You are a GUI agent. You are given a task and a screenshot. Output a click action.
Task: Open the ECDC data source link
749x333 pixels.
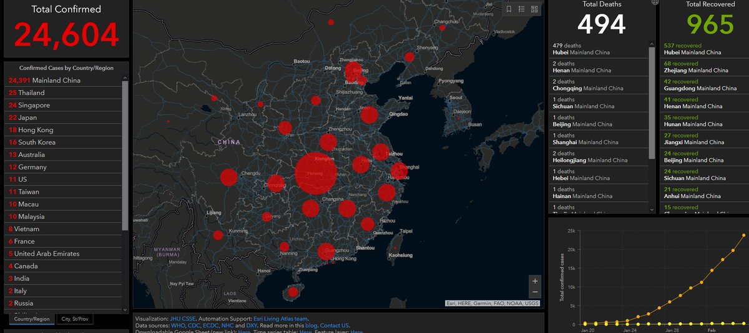pos(210,326)
